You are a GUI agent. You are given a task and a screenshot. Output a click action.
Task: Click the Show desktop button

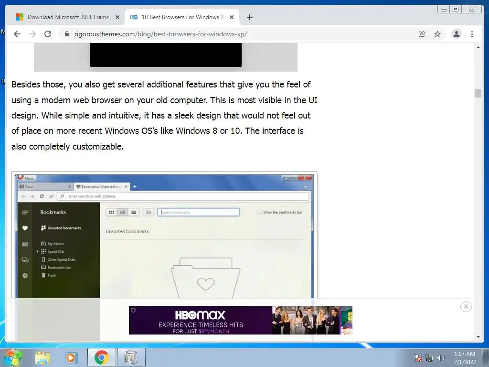486,358
